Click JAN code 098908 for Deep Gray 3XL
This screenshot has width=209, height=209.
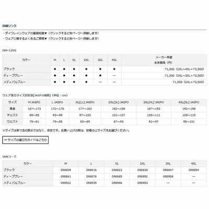168,177
